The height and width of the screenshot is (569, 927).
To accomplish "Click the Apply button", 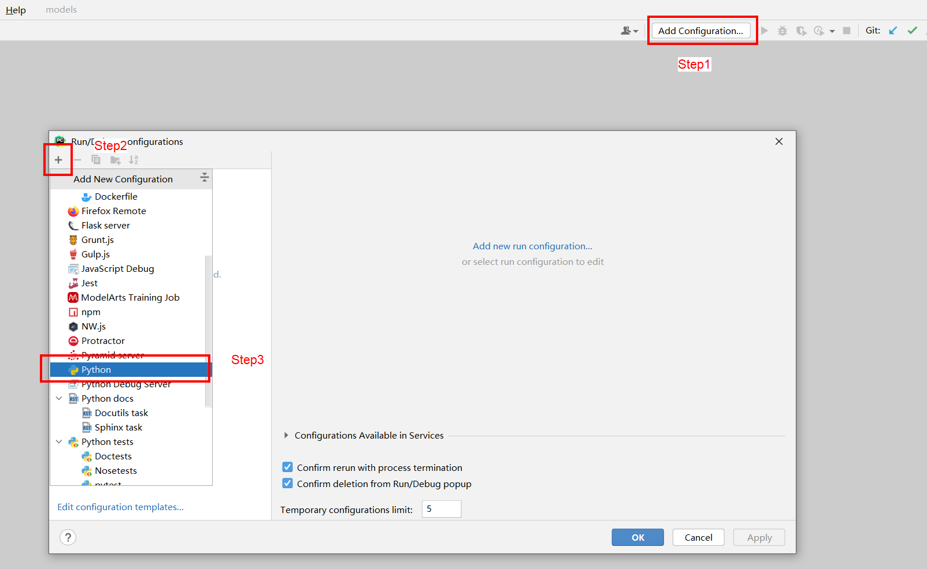I will [759, 537].
